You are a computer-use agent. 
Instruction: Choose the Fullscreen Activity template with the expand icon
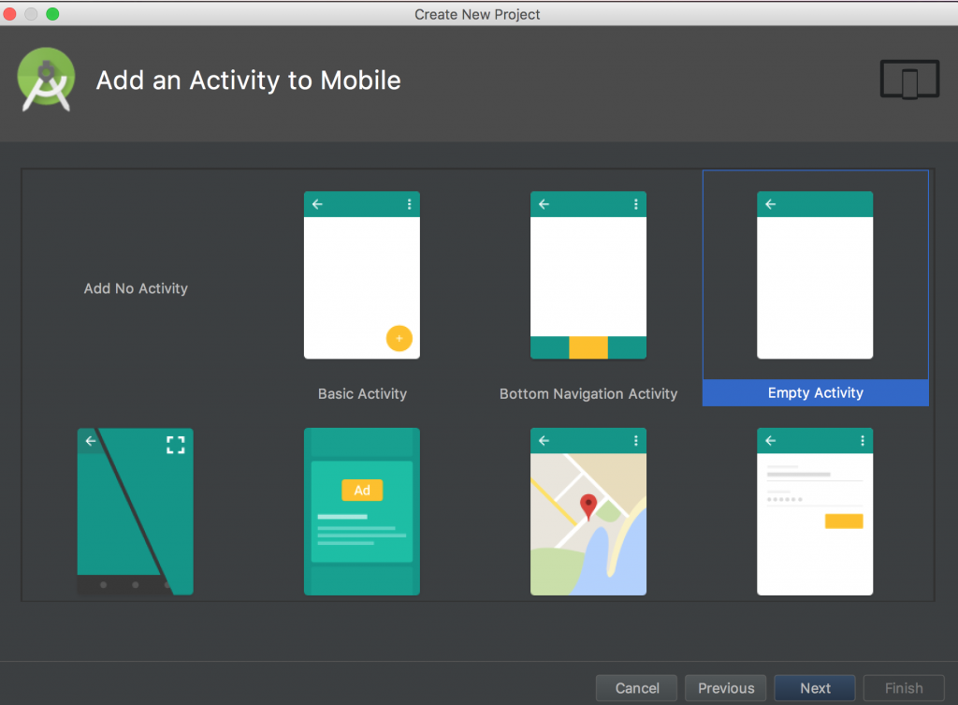click(135, 511)
